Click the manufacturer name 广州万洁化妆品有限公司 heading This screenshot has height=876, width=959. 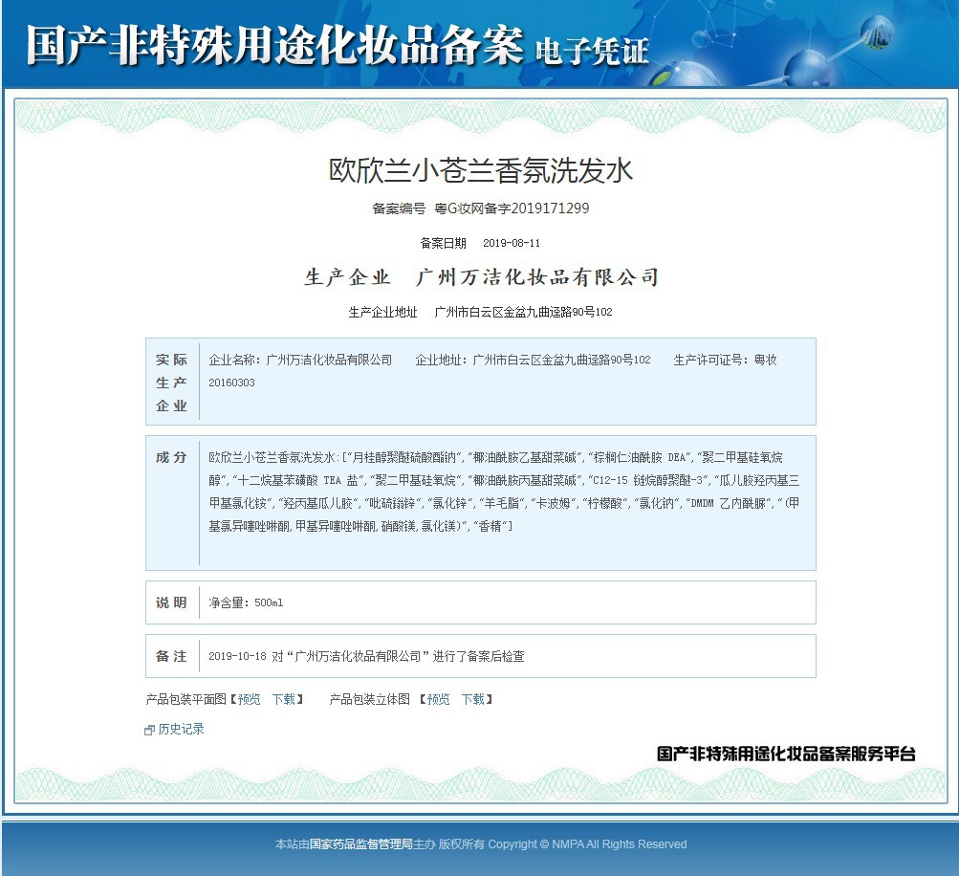[537, 277]
